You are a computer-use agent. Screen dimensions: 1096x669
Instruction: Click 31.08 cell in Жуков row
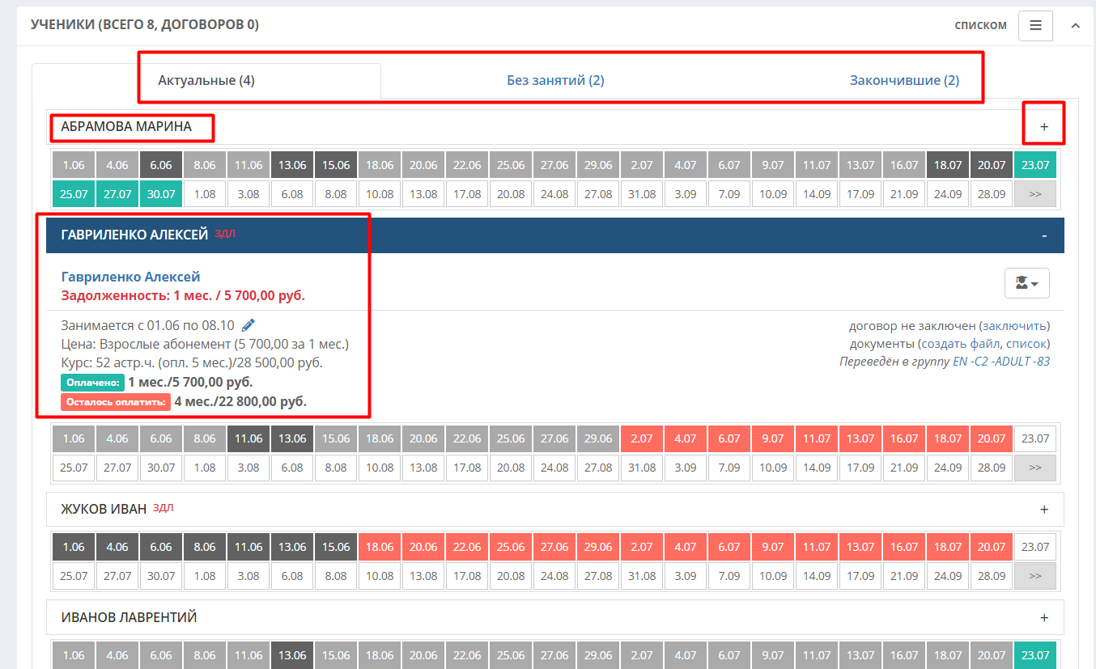[x=642, y=576]
